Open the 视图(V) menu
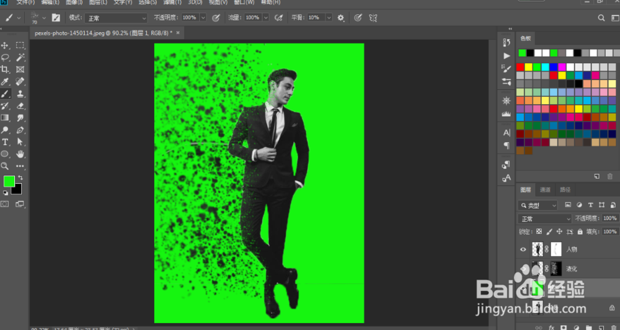Image resolution: width=620 pixels, height=330 pixels. 218,2
